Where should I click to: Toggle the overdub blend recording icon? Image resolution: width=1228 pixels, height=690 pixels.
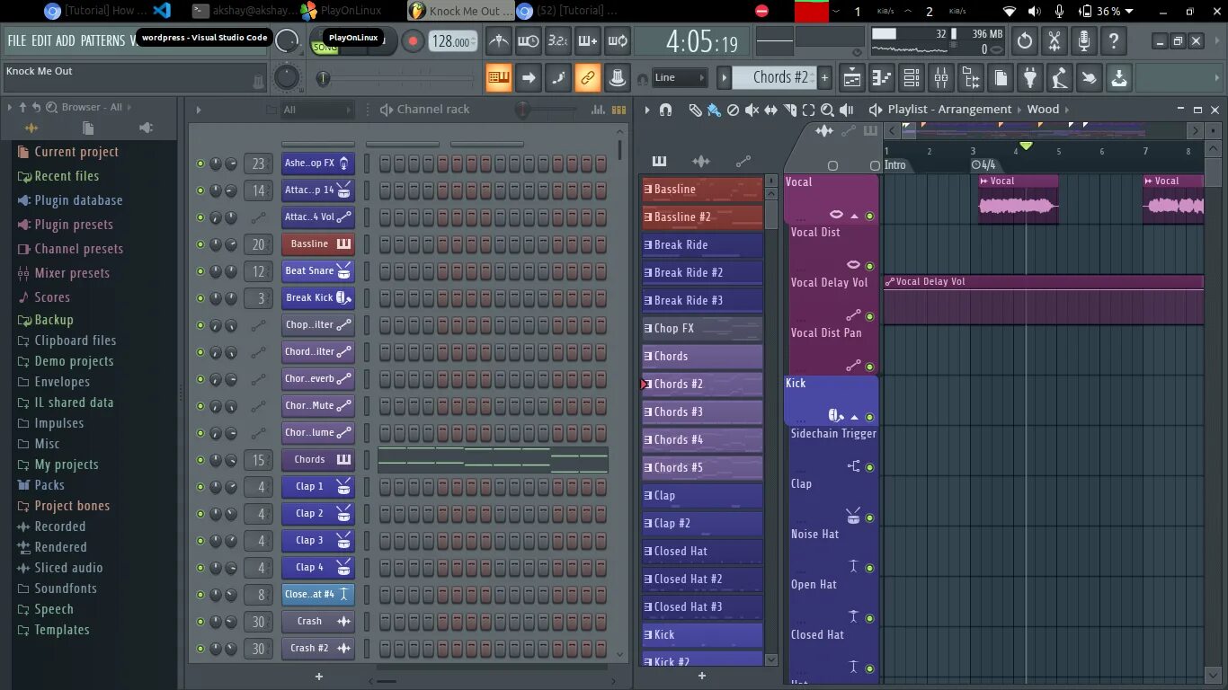pos(588,41)
